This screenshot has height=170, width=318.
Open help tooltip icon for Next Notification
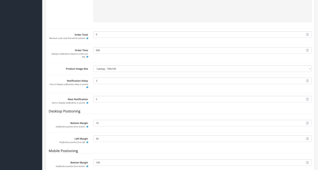pyautogui.click(x=87, y=103)
